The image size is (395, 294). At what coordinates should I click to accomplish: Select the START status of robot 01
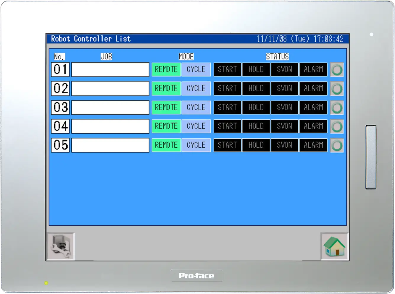[227, 69]
